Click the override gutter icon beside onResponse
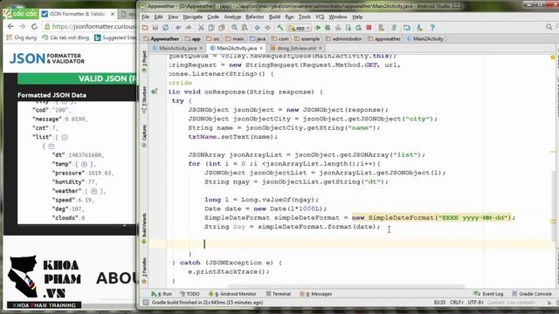559x314 pixels. pyautogui.click(x=155, y=92)
